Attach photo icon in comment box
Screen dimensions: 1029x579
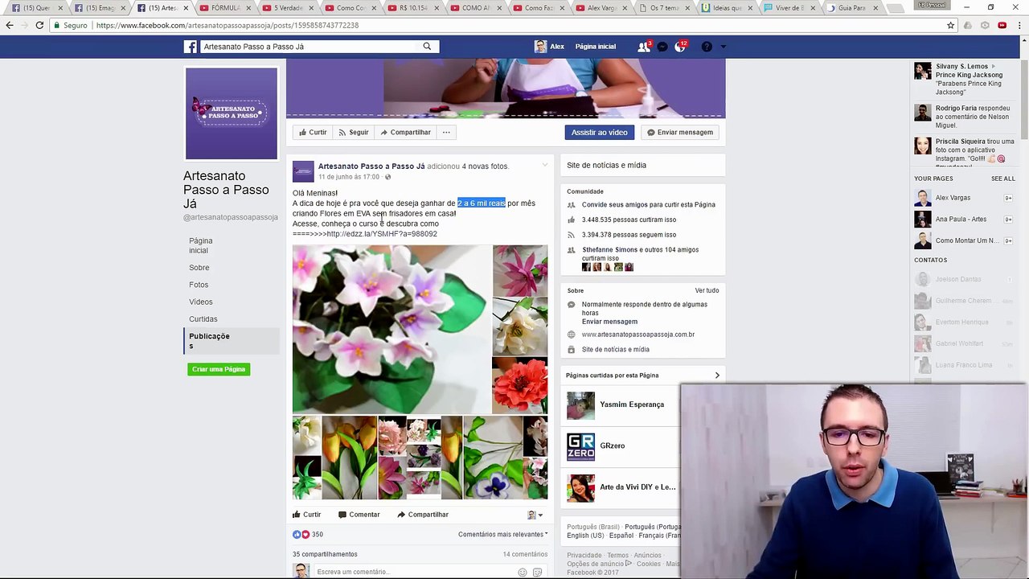tap(537, 572)
